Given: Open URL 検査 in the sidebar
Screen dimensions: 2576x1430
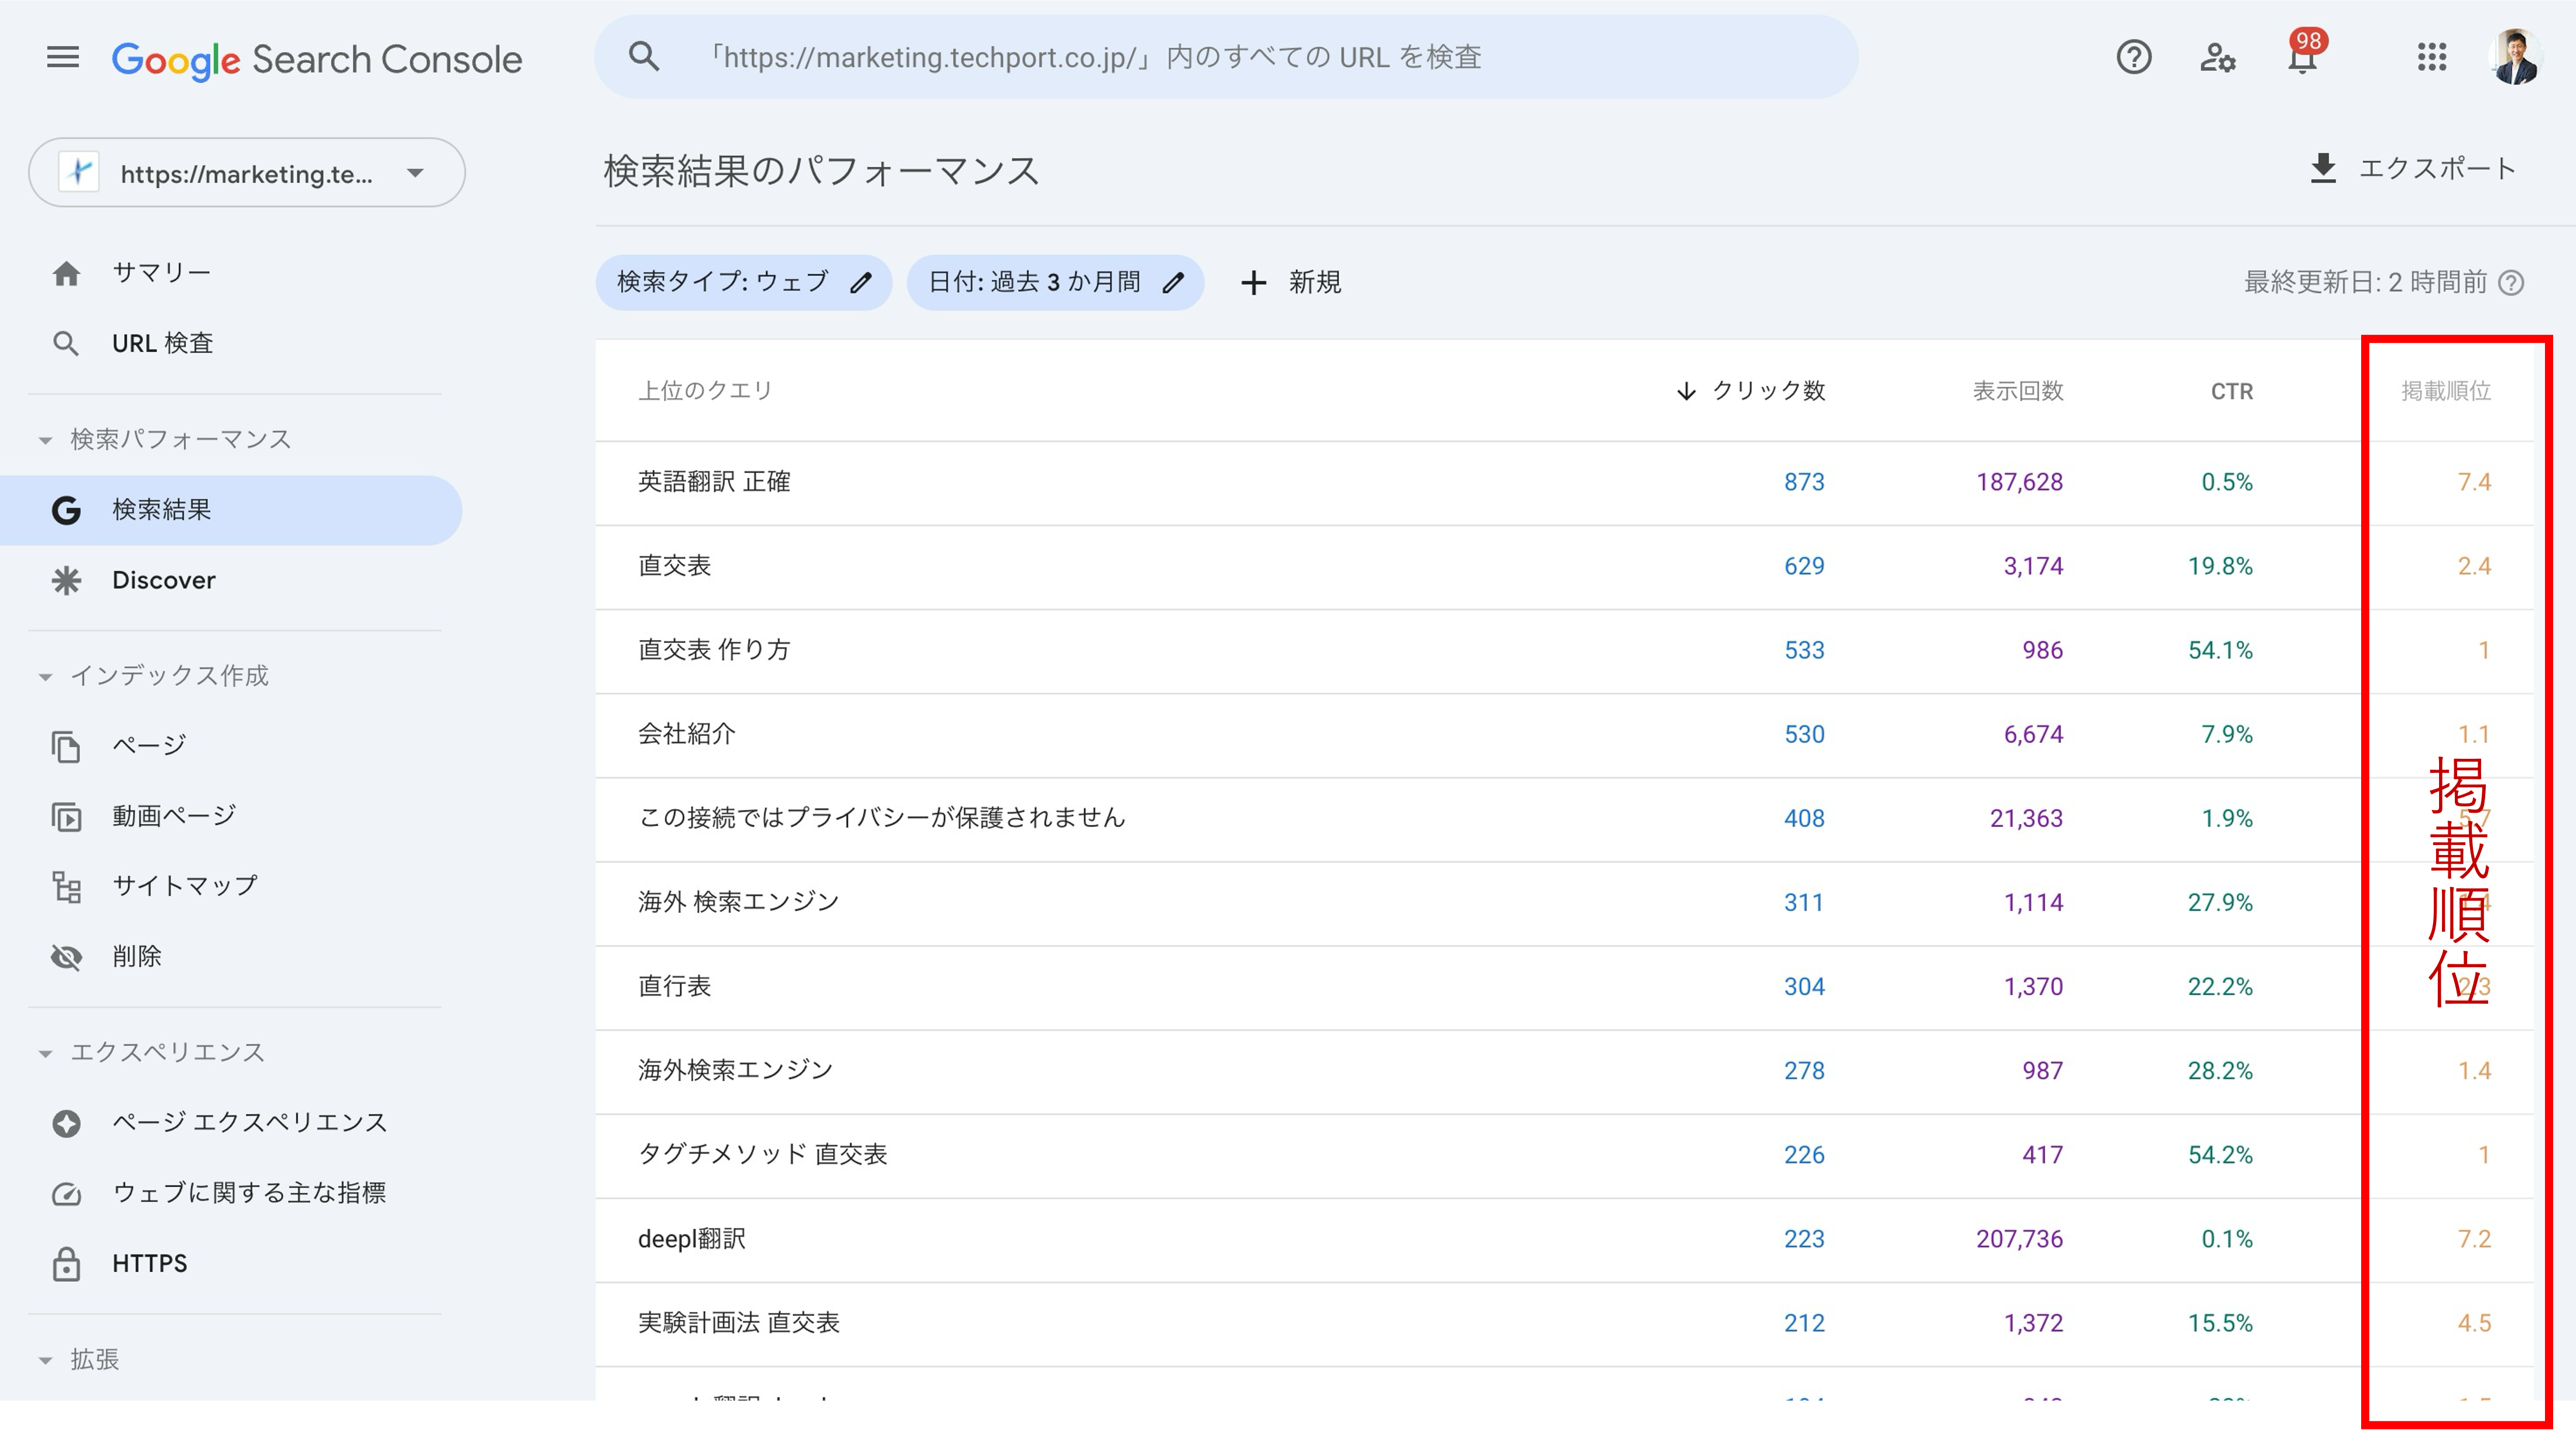Looking at the screenshot, I should click(x=231, y=343).
